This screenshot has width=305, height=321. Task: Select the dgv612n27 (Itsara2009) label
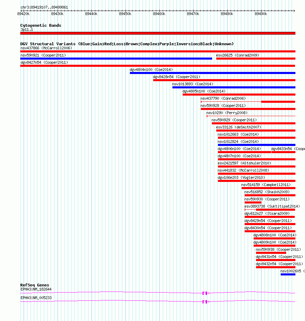tap(267, 213)
